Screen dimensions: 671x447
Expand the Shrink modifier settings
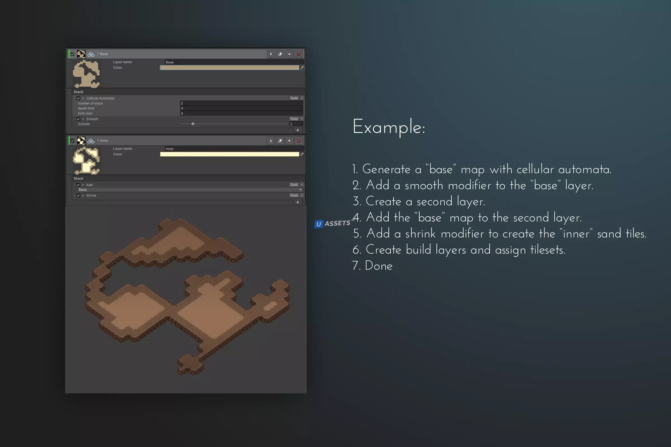pos(83,196)
